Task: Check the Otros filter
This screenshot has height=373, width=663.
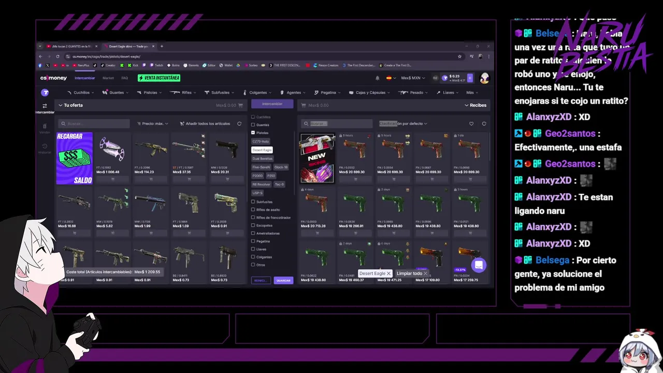Action: [x=253, y=265]
